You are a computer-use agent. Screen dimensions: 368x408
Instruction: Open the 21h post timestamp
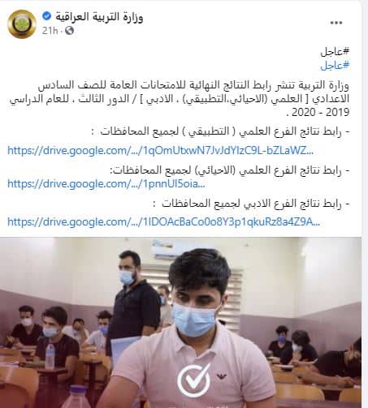pos(50,31)
